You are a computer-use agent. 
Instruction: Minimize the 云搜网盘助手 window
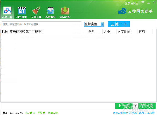click(148, 3)
